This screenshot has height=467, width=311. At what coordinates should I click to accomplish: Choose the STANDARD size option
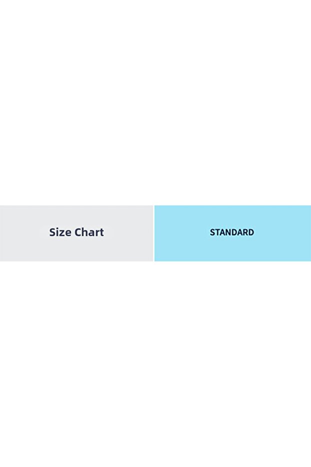click(x=232, y=233)
